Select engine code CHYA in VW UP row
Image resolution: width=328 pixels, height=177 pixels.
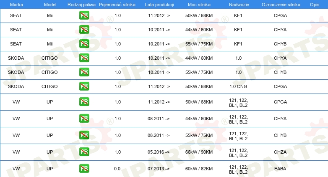[x=280, y=119]
